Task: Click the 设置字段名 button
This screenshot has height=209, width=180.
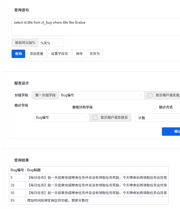Action: click(x=59, y=54)
